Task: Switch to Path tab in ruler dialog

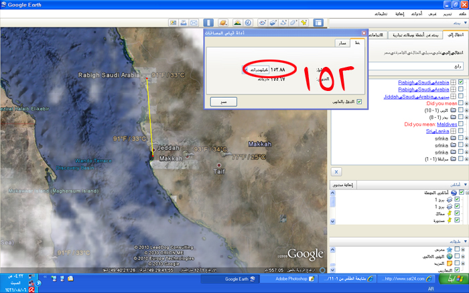Action: tap(342, 43)
